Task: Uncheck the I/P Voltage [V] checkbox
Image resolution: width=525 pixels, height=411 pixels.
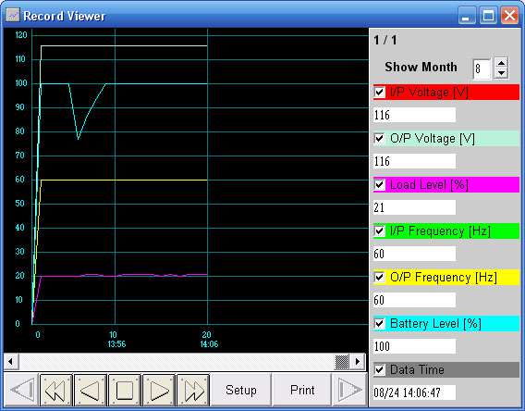Action: click(x=379, y=92)
